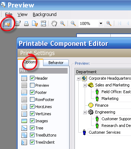Click the TreeIndent option icon
Viewport: 131px width, 149px height.
pyautogui.click(x=24, y=142)
